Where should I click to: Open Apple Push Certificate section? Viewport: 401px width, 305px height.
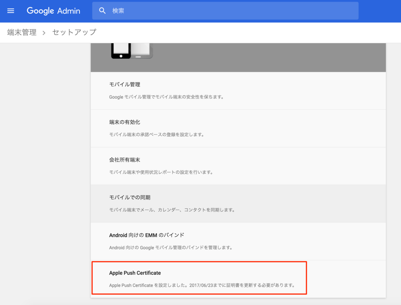point(238,279)
